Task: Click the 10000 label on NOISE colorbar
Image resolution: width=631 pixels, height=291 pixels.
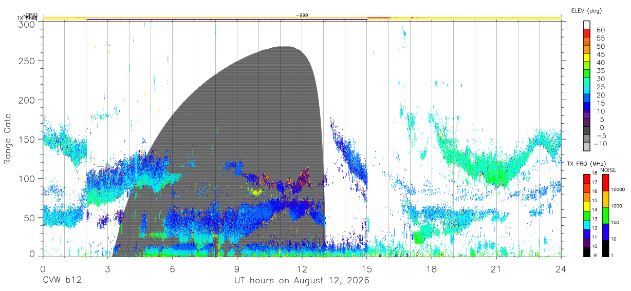Action: [x=618, y=190]
